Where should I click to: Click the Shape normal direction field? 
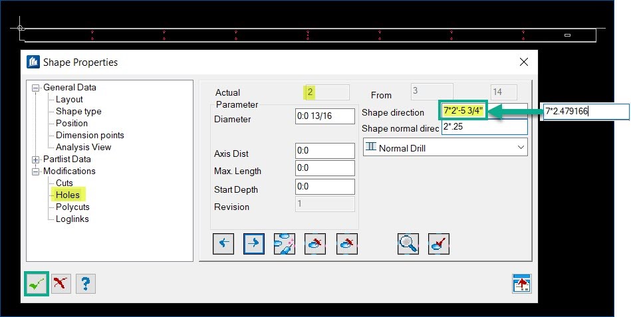[485, 127]
